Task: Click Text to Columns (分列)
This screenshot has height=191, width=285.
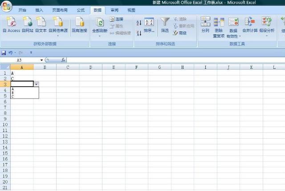Action: point(205,24)
